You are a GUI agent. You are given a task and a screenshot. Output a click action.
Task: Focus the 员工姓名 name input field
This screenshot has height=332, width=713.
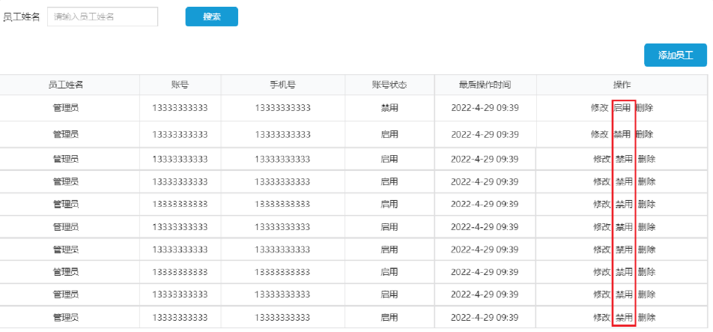click(x=103, y=16)
